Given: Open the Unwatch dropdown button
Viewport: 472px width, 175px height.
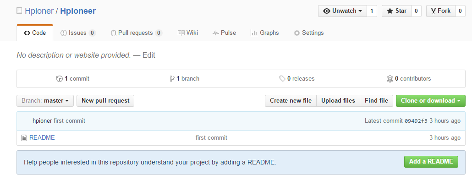Looking at the screenshot, I should coord(343,11).
